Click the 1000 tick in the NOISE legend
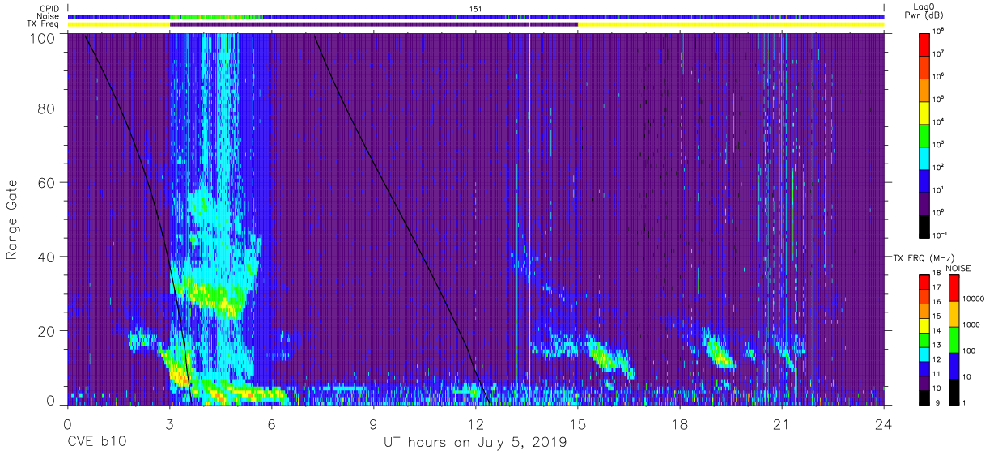This screenshot has width=994, height=459. pos(971,325)
